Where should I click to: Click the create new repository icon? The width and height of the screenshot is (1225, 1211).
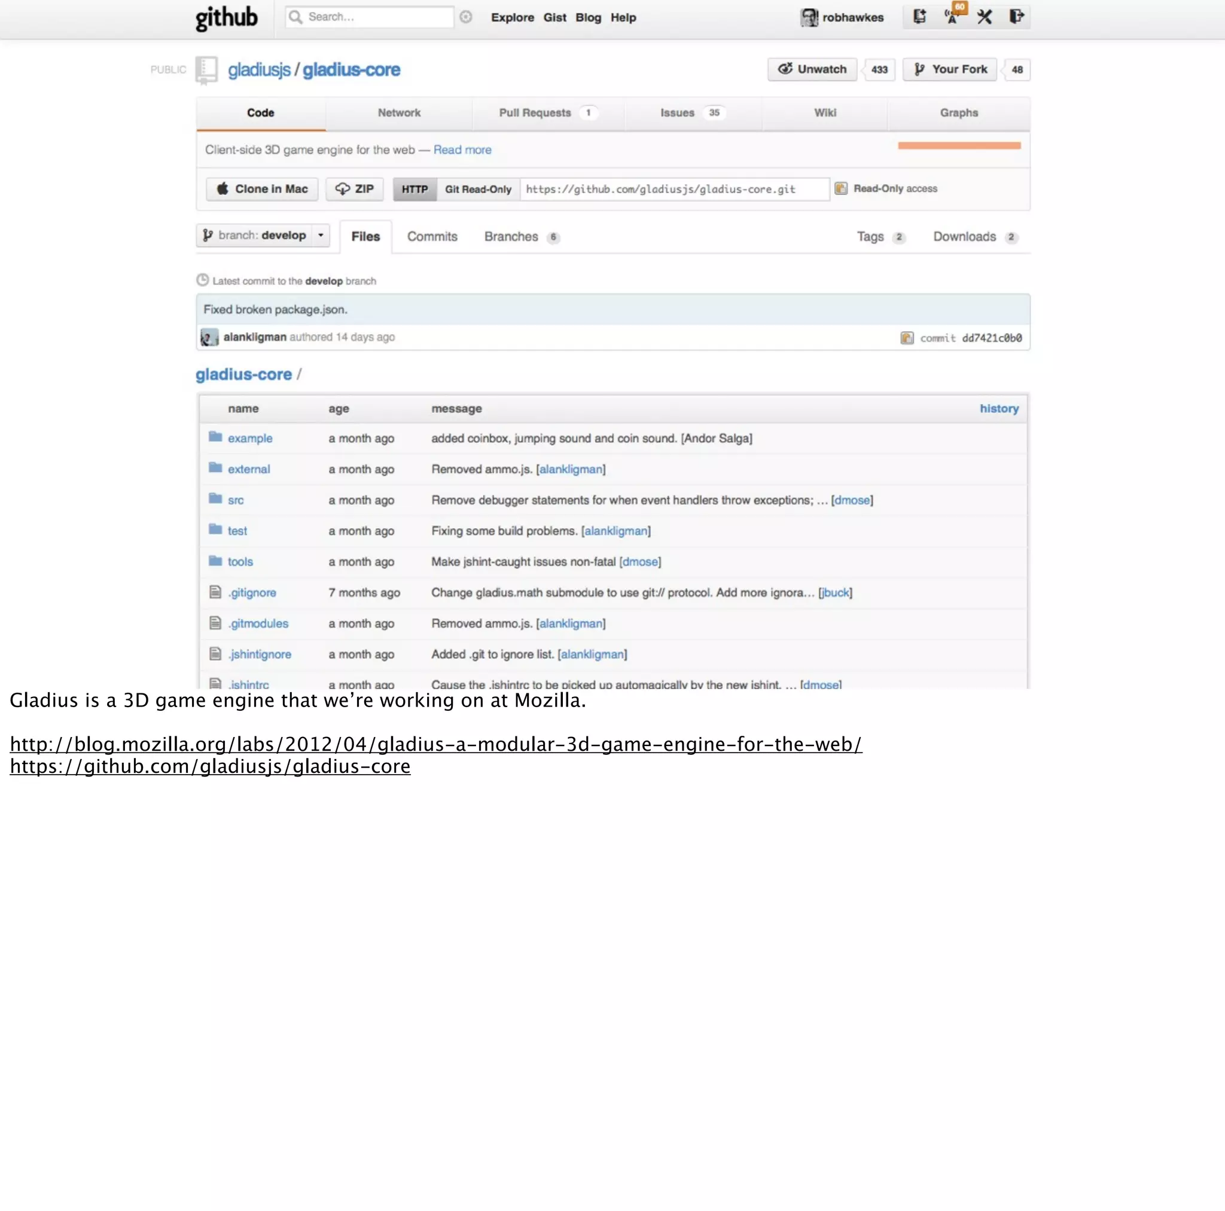tap(919, 17)
